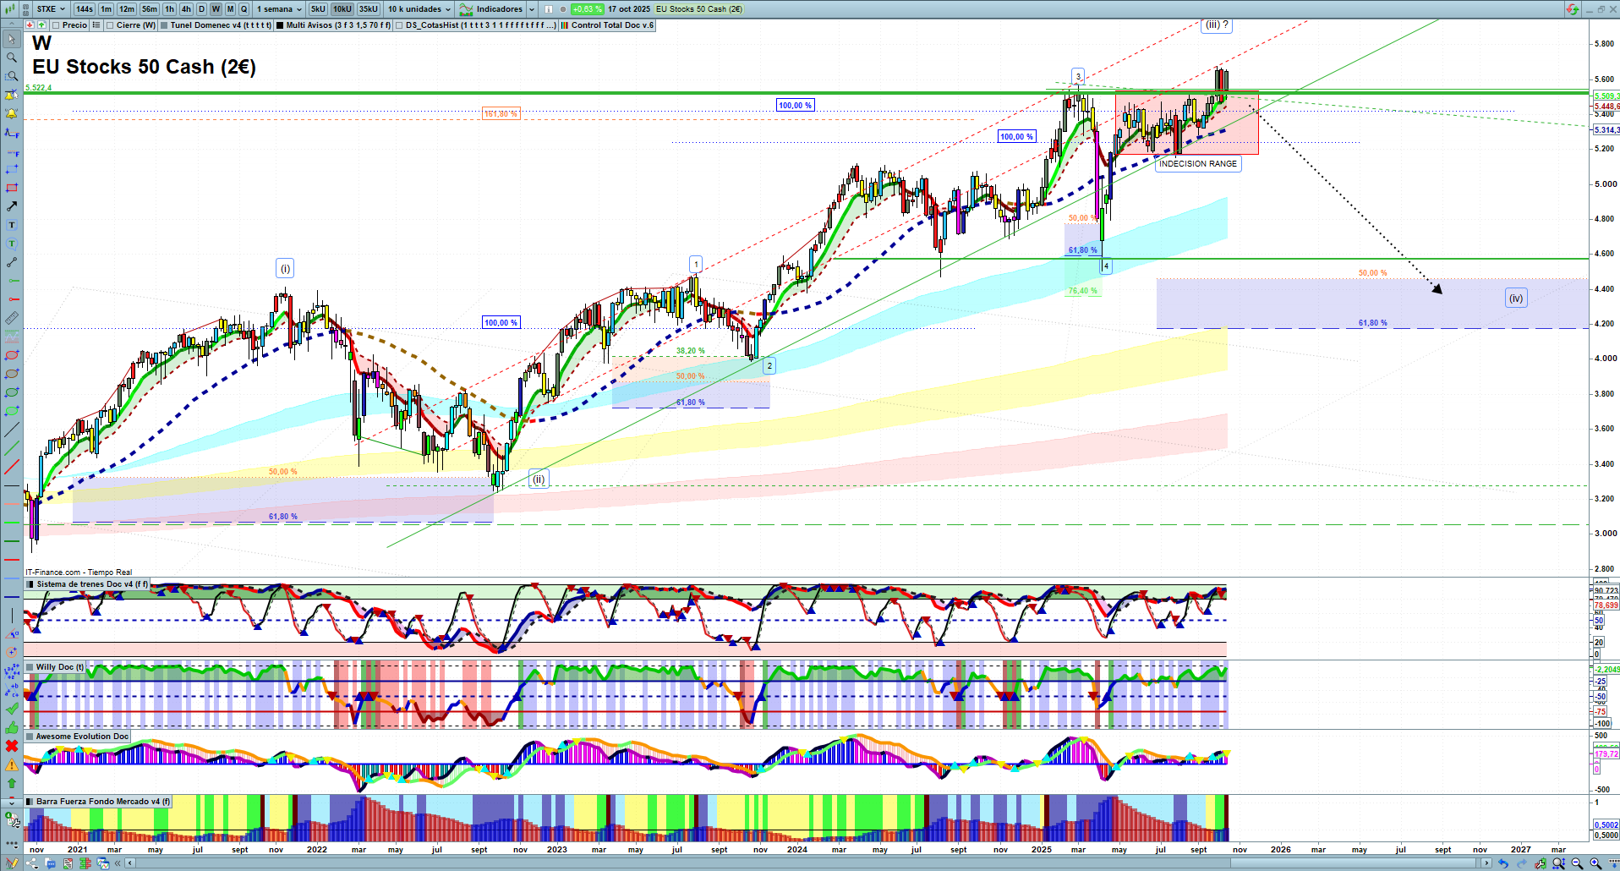The height and width of the screenshot is (871, 1620).
Task: Select the 4h timeframe
Action: [x=186, y=9]
